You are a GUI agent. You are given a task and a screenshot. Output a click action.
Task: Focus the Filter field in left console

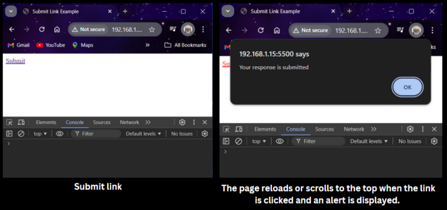pos(96,133)
